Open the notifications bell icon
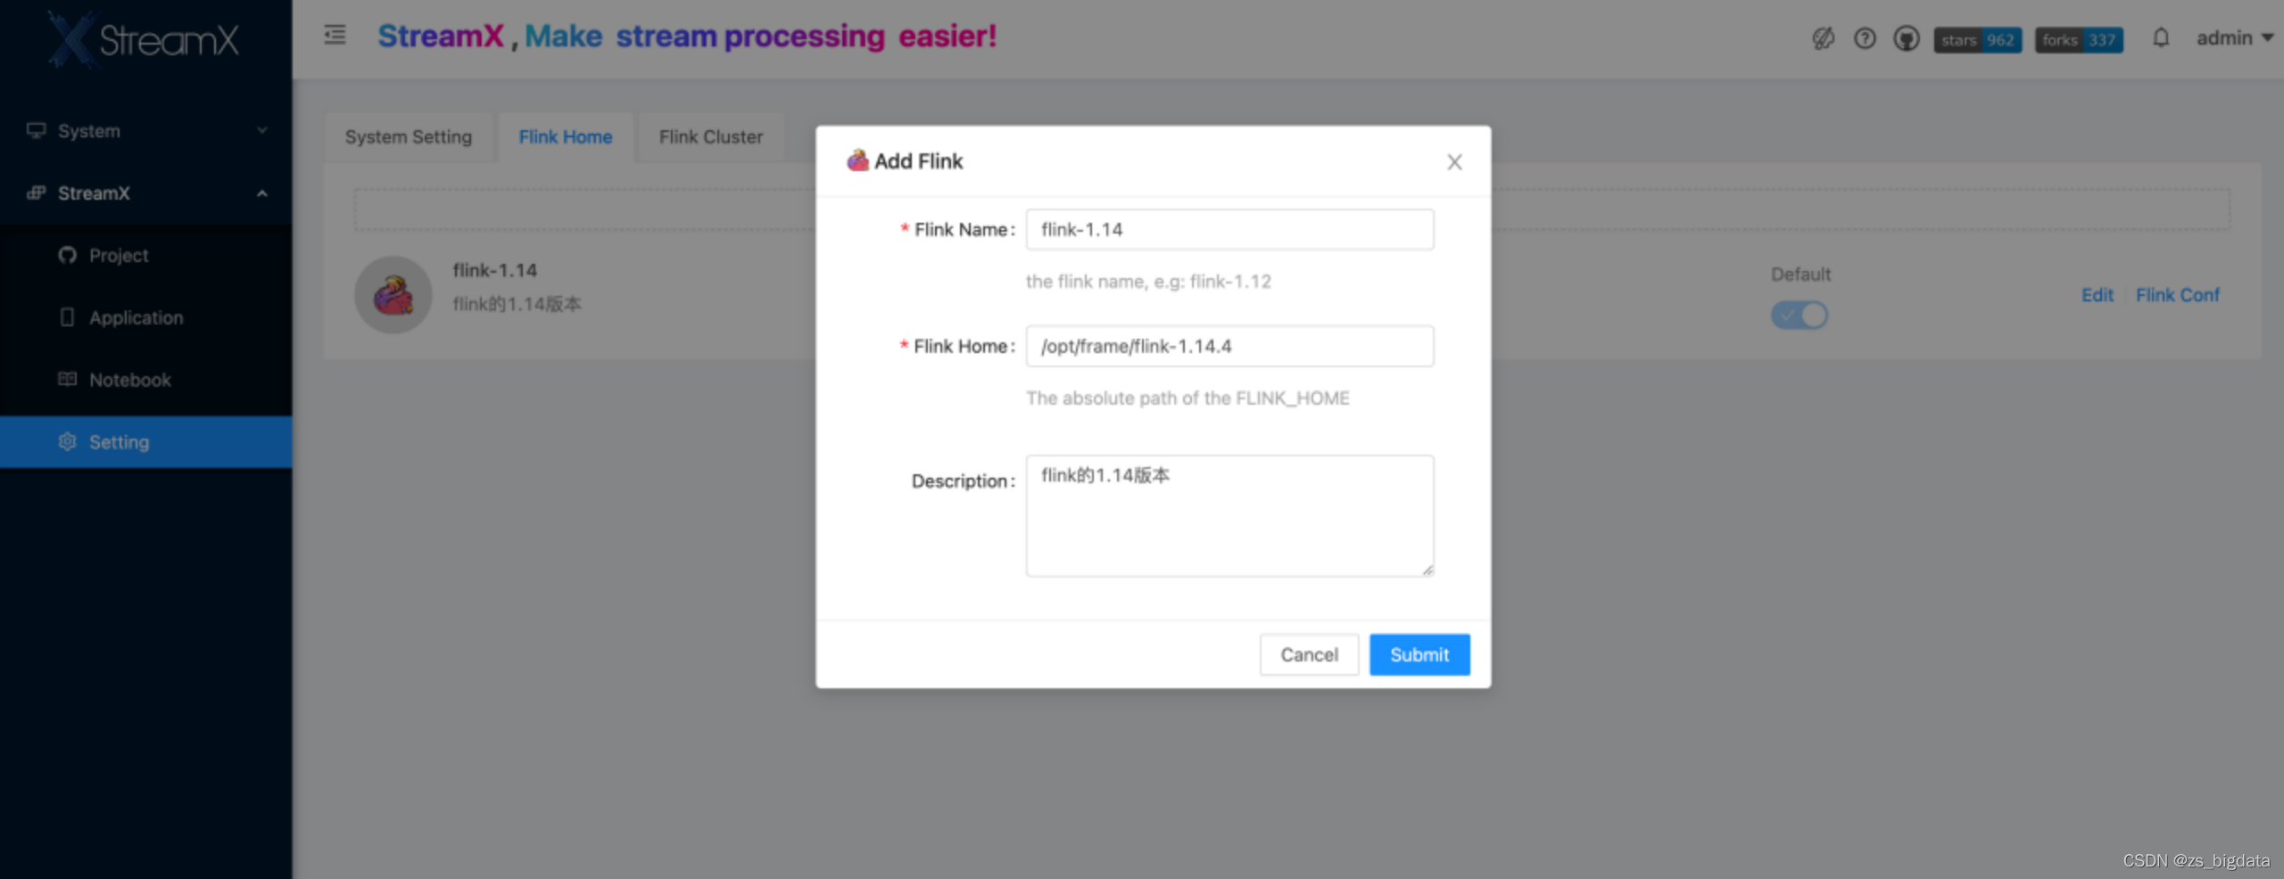 (x=2161, y=37)
